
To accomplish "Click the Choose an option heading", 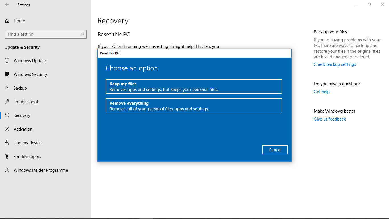I will [132, 68].
